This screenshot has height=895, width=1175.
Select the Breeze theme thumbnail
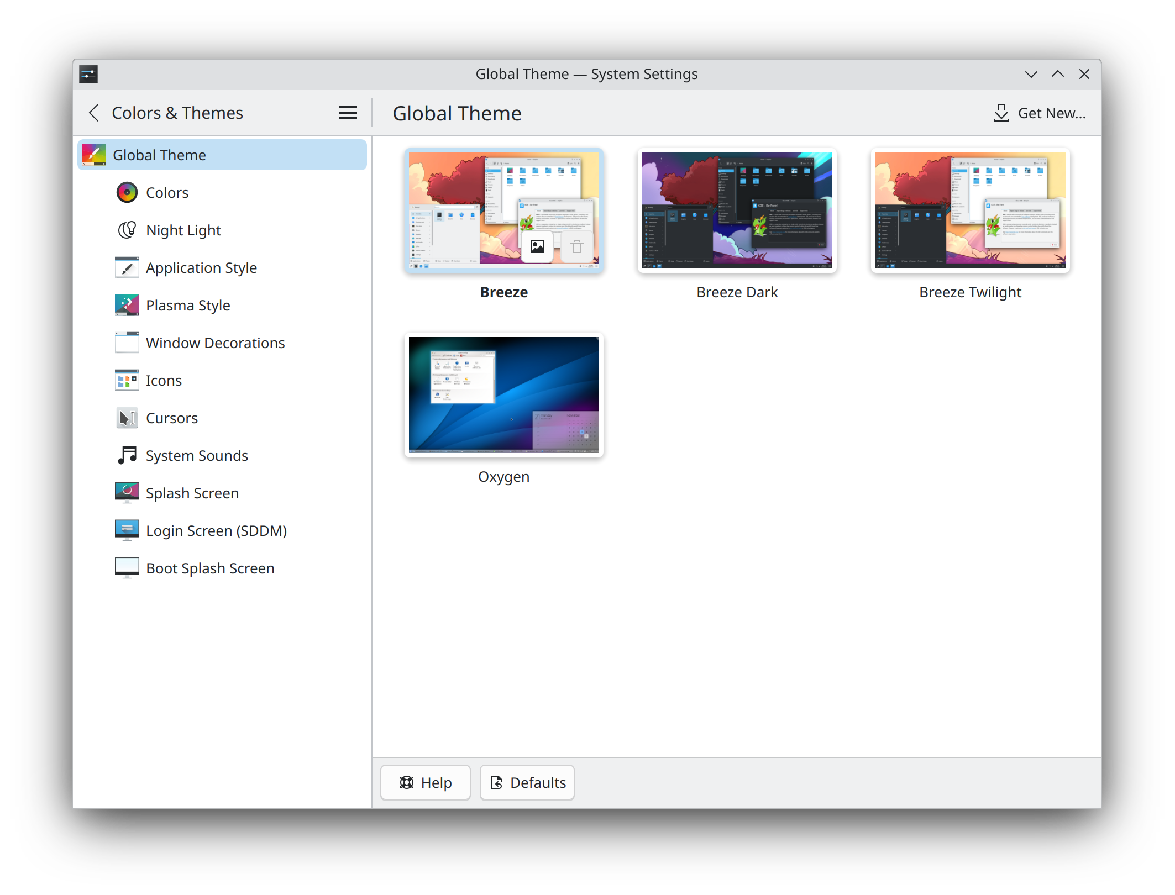(x=503, y=210)
